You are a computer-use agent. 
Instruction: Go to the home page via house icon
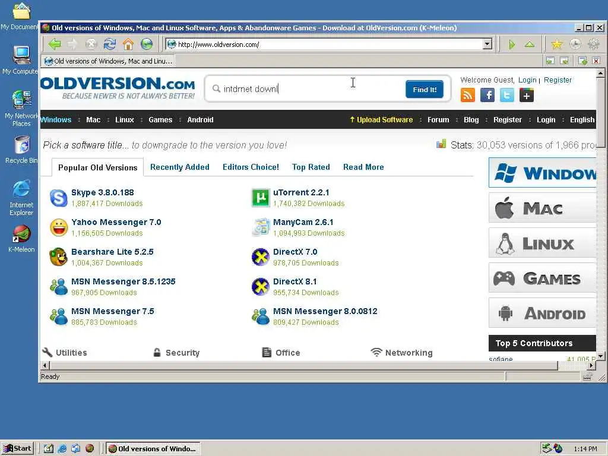(128, 44)
